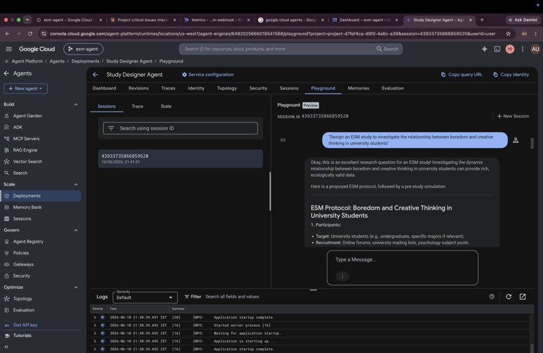Viewport: 543px width, 353px height.
Task: Switch to the Evaluation tab
Action: [x=393, y=88]
